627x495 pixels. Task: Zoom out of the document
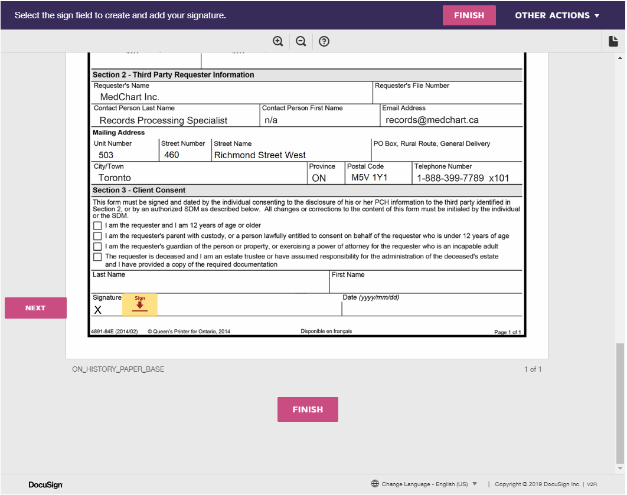tap(301, 41)
